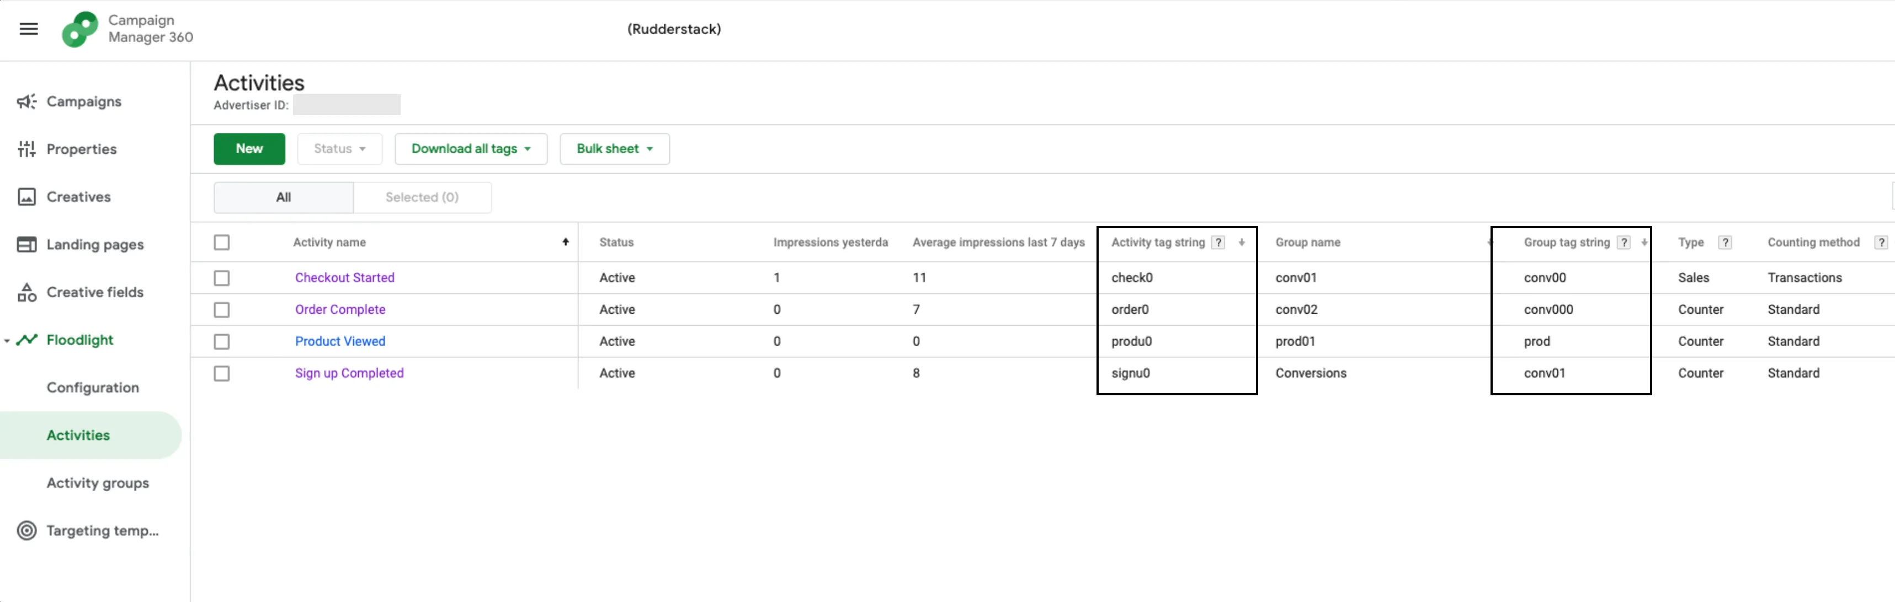
Task: Click the Targeting templates target icon
Action: (26, 531)
